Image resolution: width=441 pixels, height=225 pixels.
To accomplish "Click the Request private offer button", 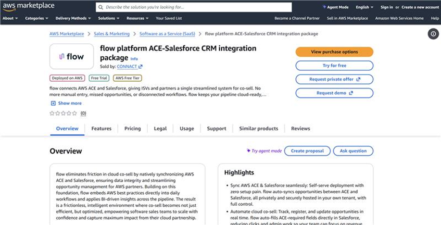I will click(x=334, y=79).
